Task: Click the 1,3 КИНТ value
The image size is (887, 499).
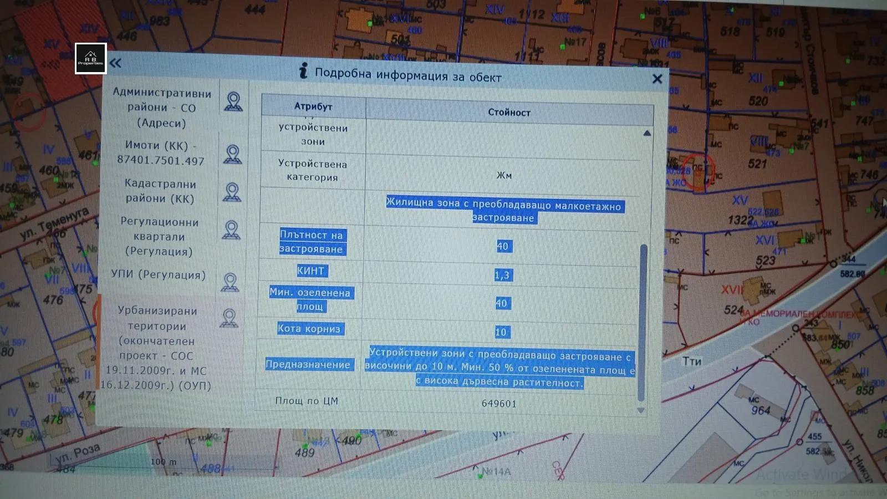Action: [x=502, y=275]
